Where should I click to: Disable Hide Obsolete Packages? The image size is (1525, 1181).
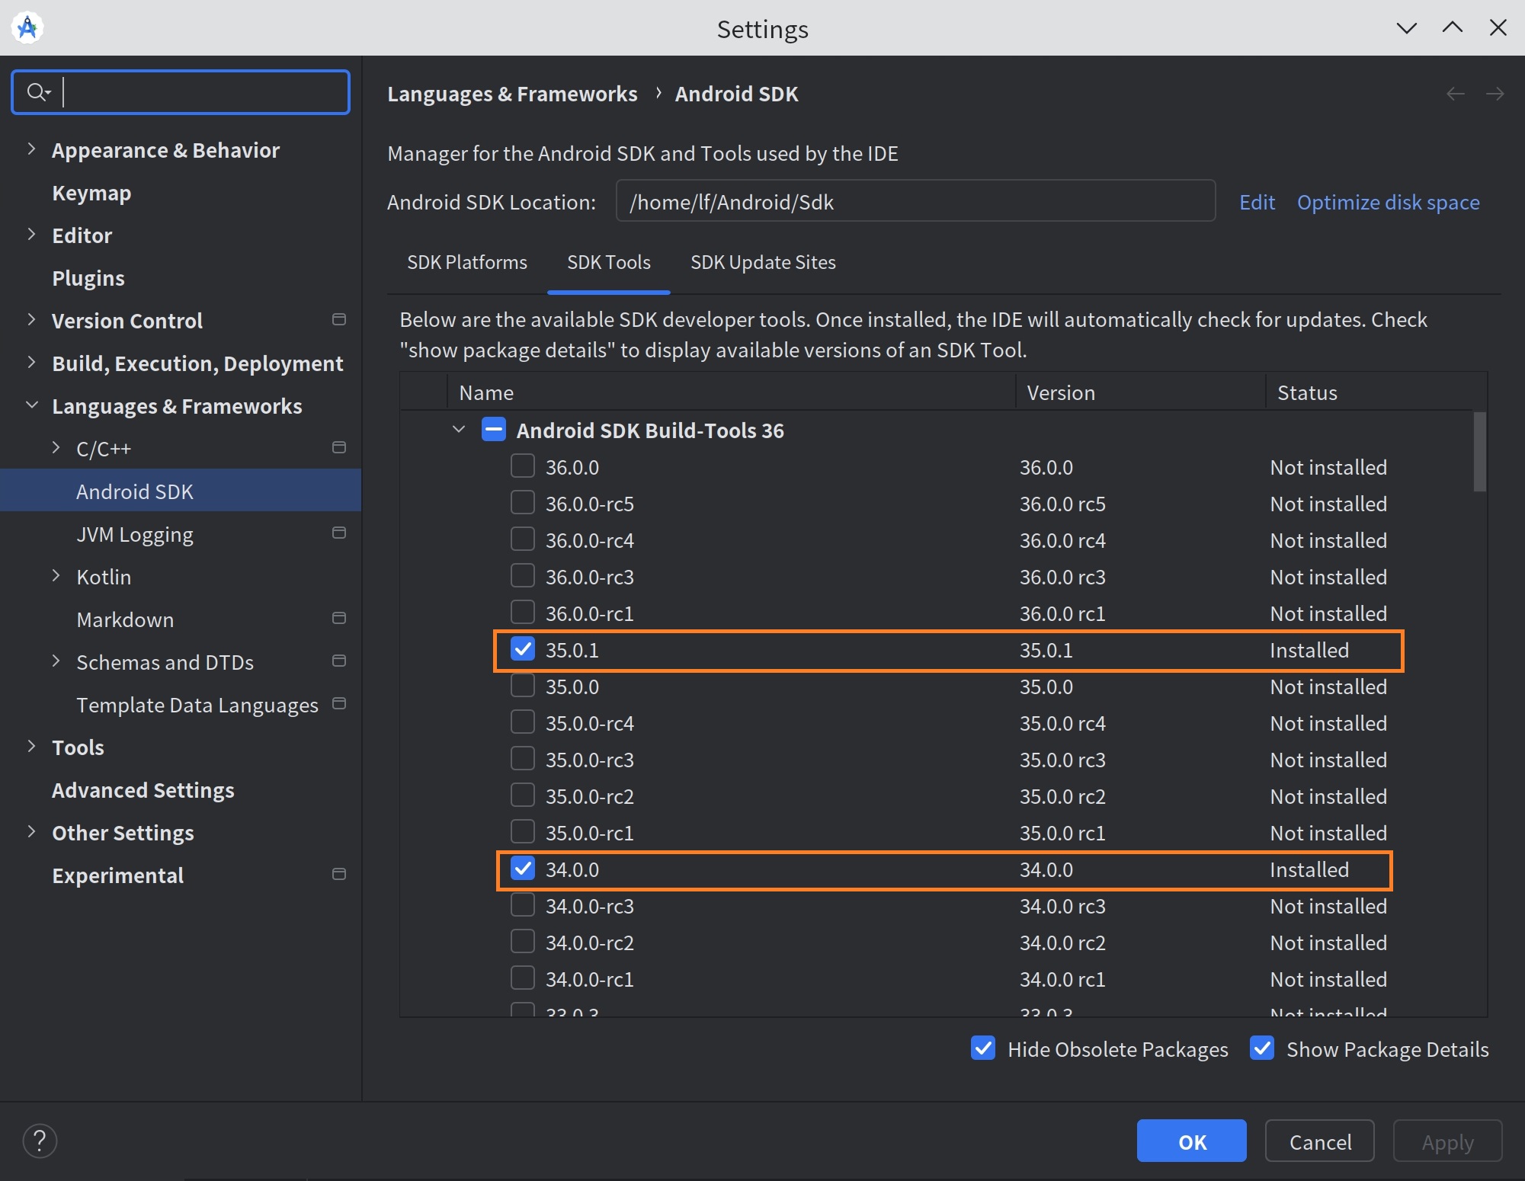click(983, 1048)
